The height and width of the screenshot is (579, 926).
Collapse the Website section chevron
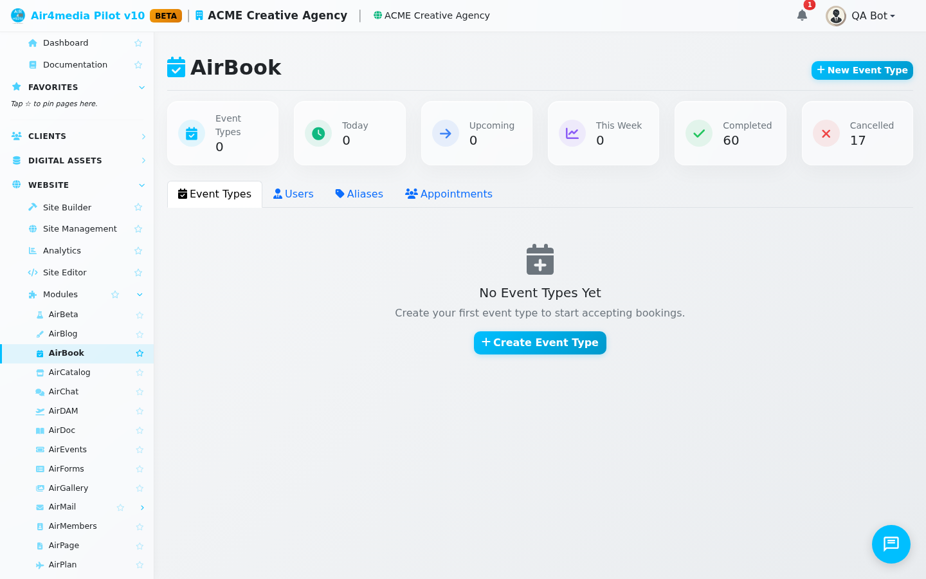point(142,185)
